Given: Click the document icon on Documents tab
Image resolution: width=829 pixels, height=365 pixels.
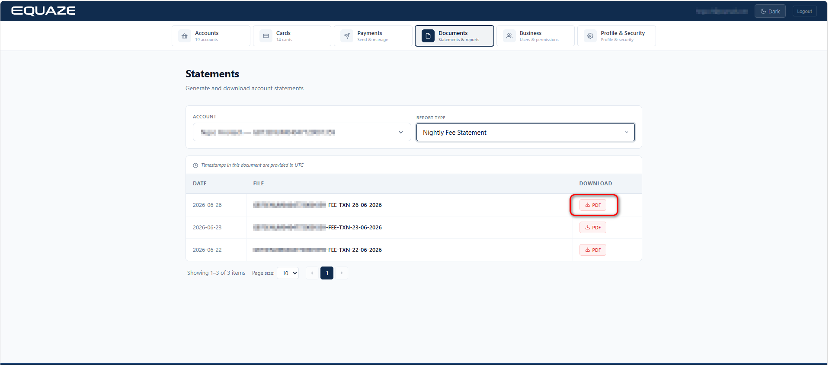Looking at the screenshot, I should [428, 36].
